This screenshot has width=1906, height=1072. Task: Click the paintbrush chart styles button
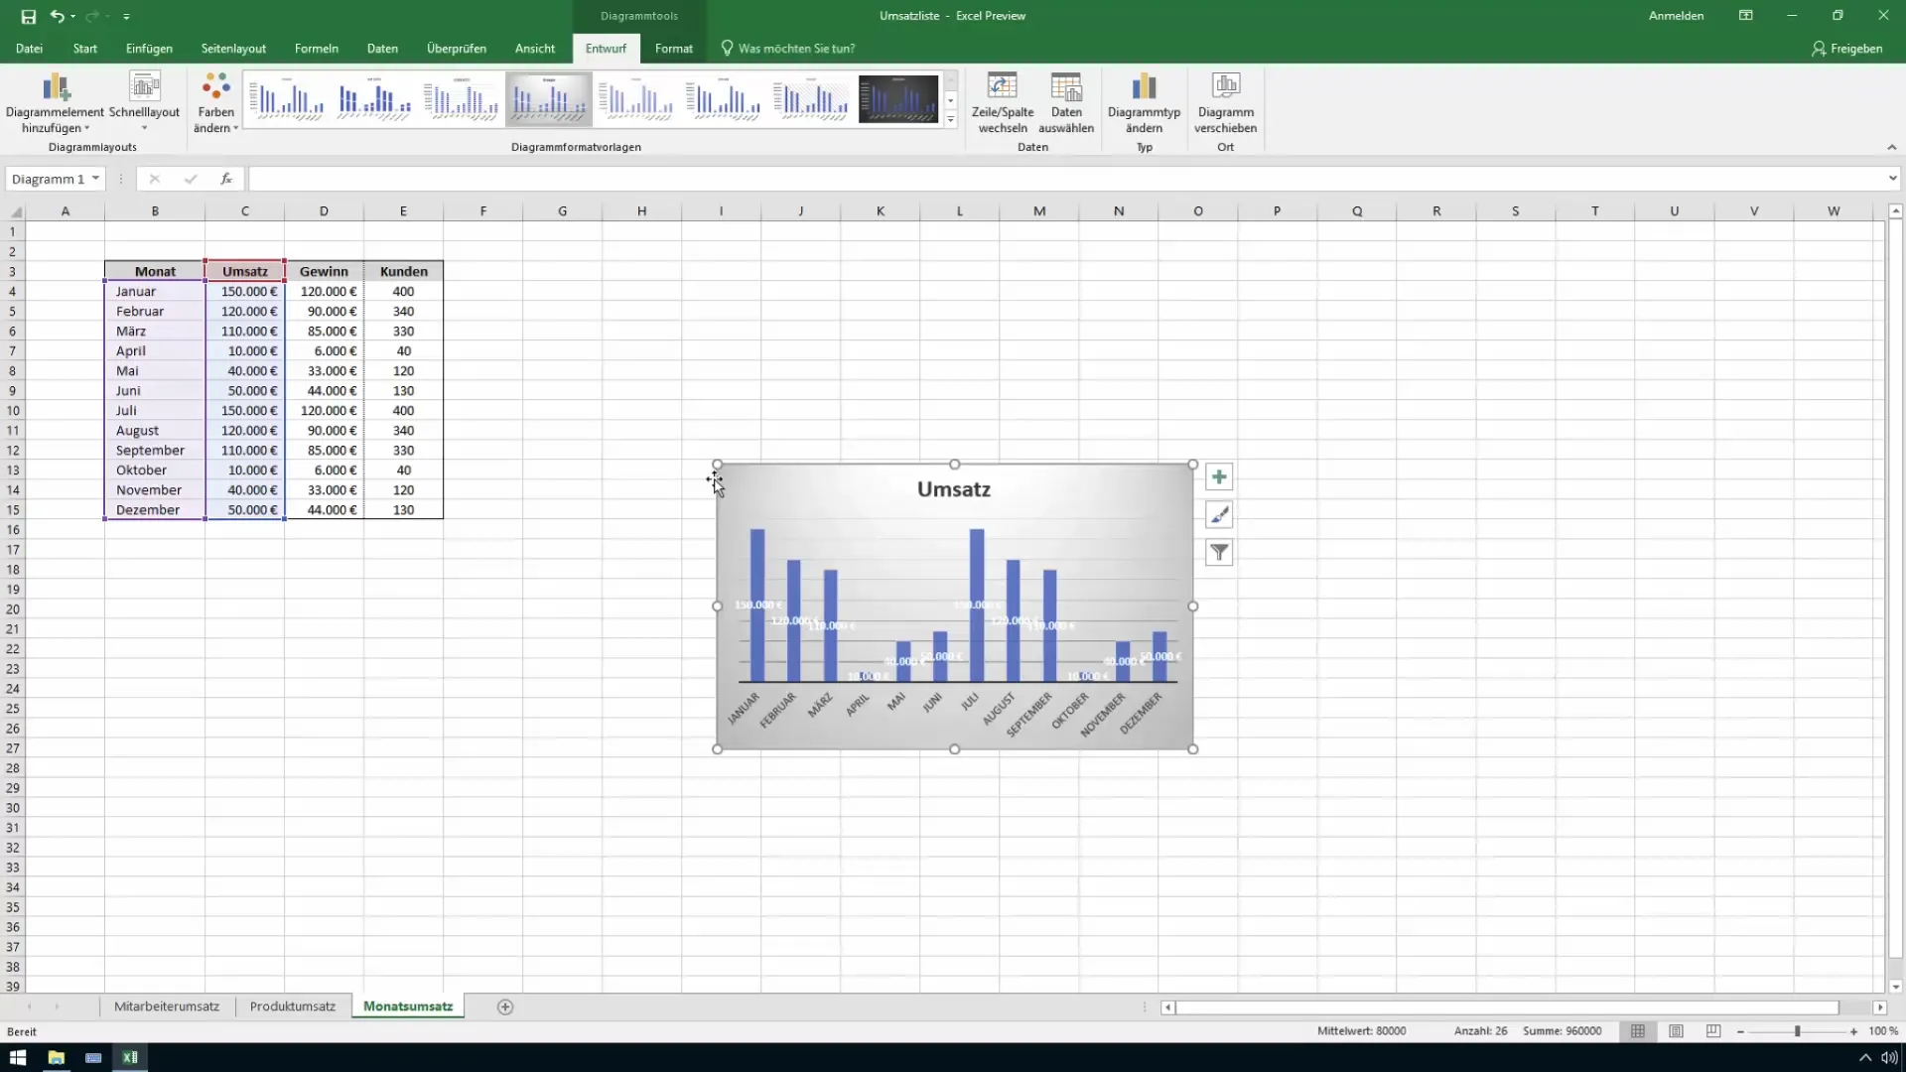tap(1219, 515)
